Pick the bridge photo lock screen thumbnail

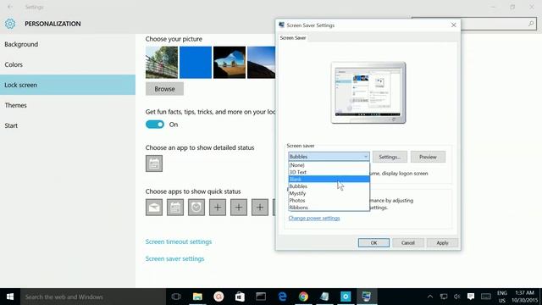pyautogui.click(x=162, y=62)
